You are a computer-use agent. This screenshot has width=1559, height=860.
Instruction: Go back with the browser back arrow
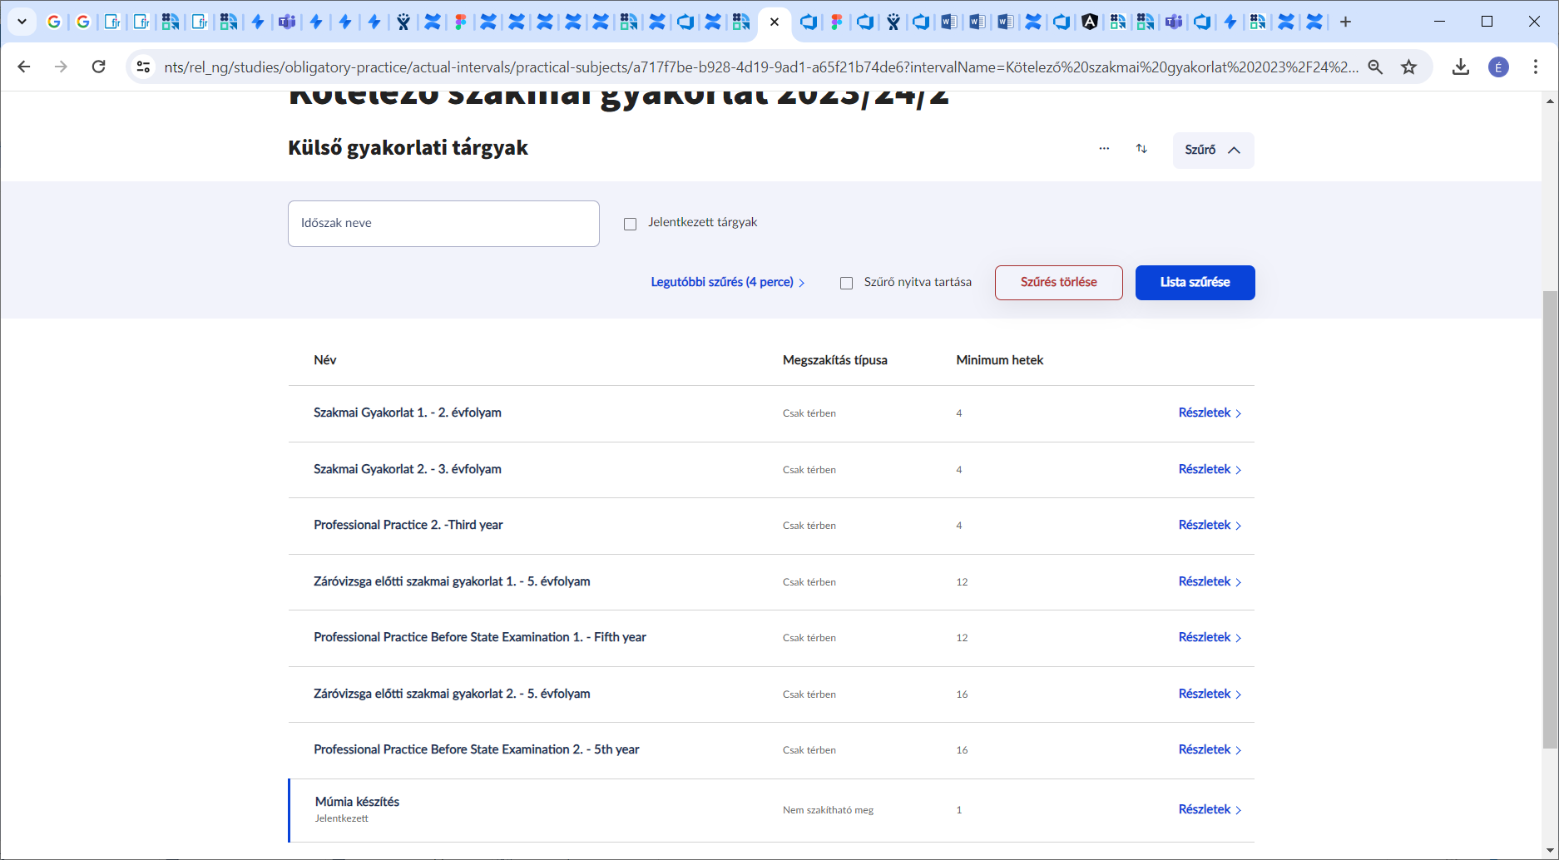(x=24, y=67)
